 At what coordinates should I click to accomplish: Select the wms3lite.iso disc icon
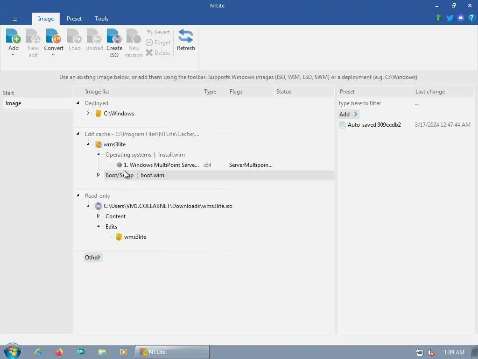coord(98,206)
